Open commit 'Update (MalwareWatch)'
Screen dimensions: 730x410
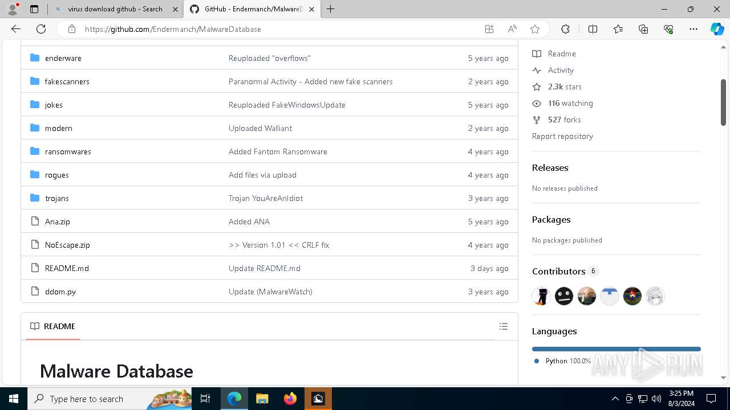[x=270, y=292]
